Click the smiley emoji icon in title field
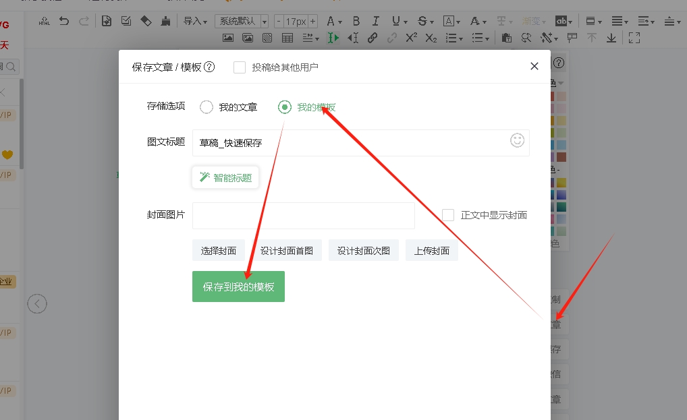This screenshot has height=420, width=687. point(517,140)
